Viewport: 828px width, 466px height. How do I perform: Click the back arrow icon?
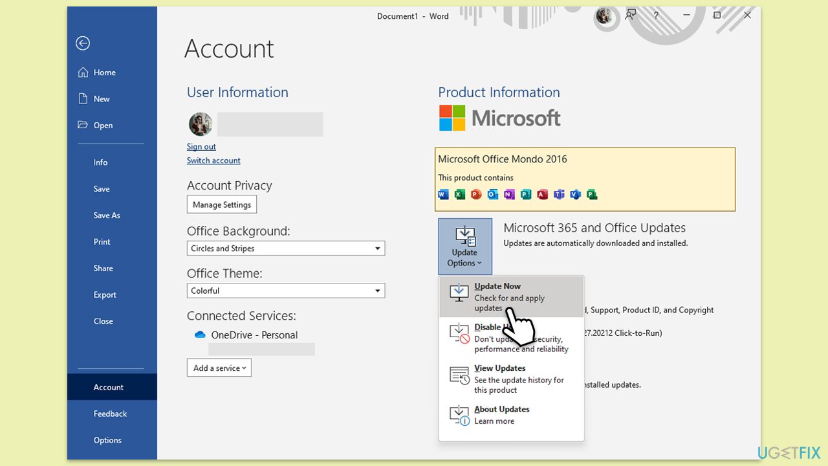(83, 43)
